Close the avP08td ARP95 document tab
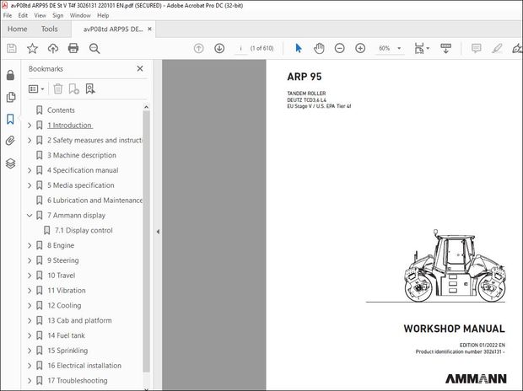The width and height of the screenshot is (523, 391). coord(150,29)
